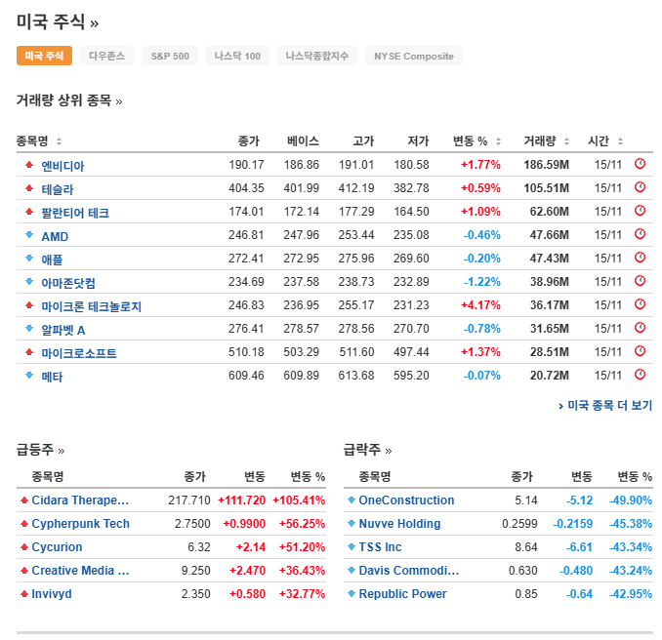662x640 pixels.
Task: Sort table by 종목명 column arrows
Action: click(60, 141)
